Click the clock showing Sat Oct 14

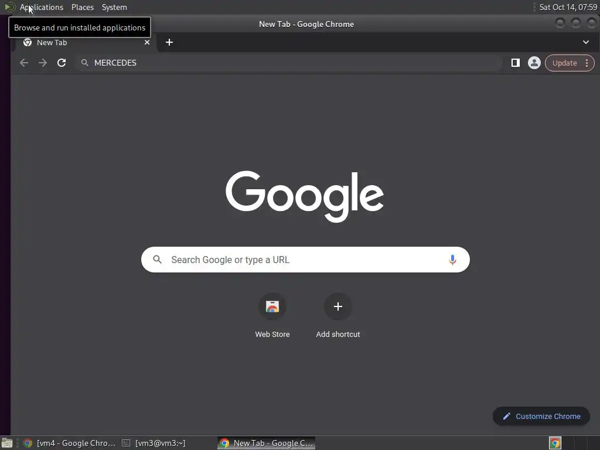568,7
